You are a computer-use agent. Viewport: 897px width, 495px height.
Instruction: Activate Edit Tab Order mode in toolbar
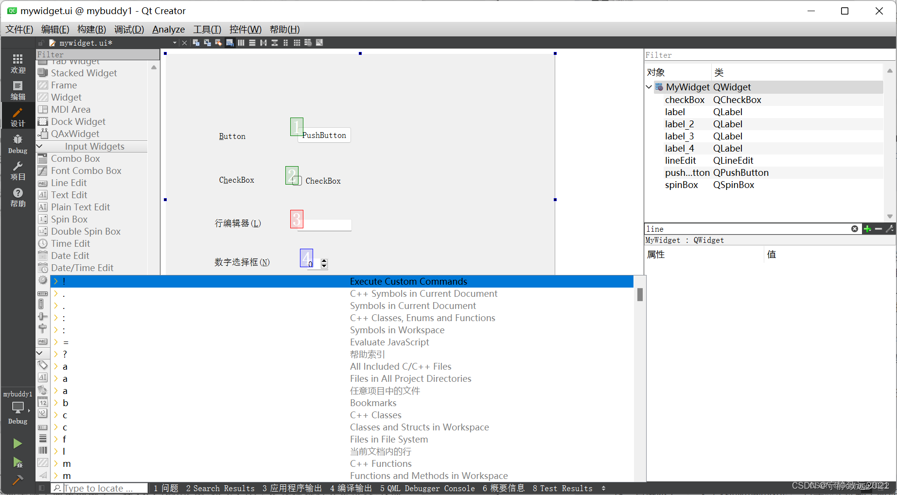pos(230,43)
